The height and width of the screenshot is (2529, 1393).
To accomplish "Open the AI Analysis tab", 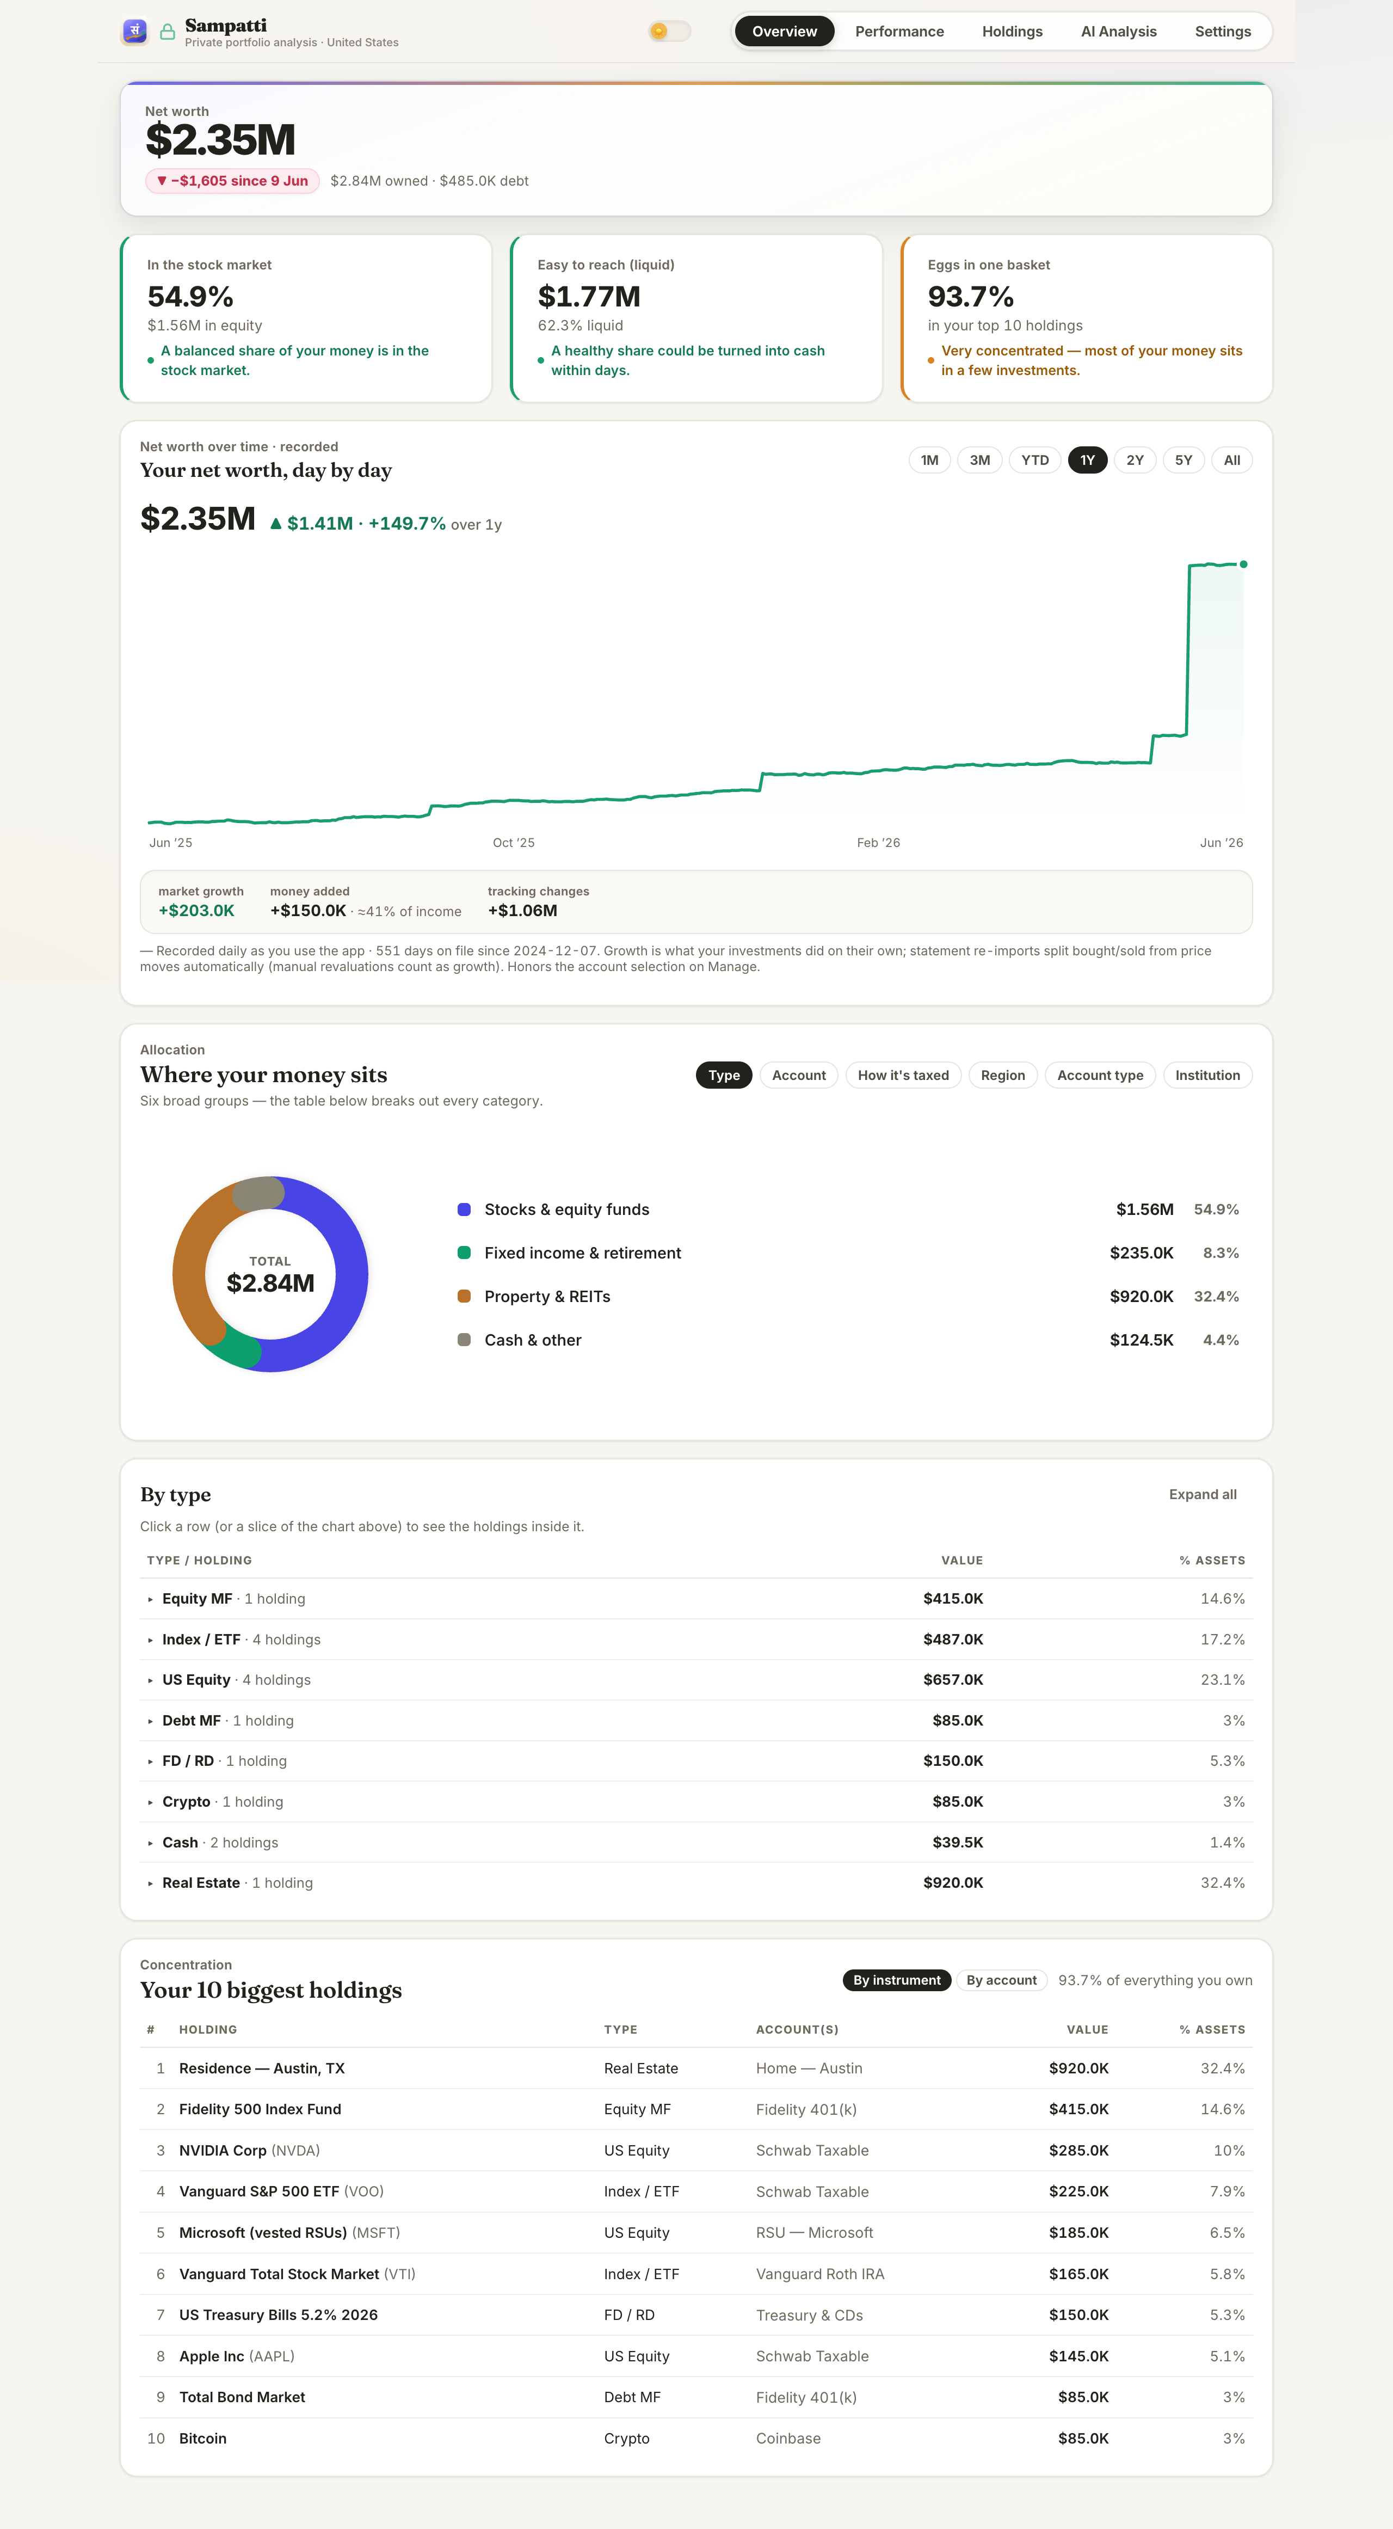I will click(1118, 32).
